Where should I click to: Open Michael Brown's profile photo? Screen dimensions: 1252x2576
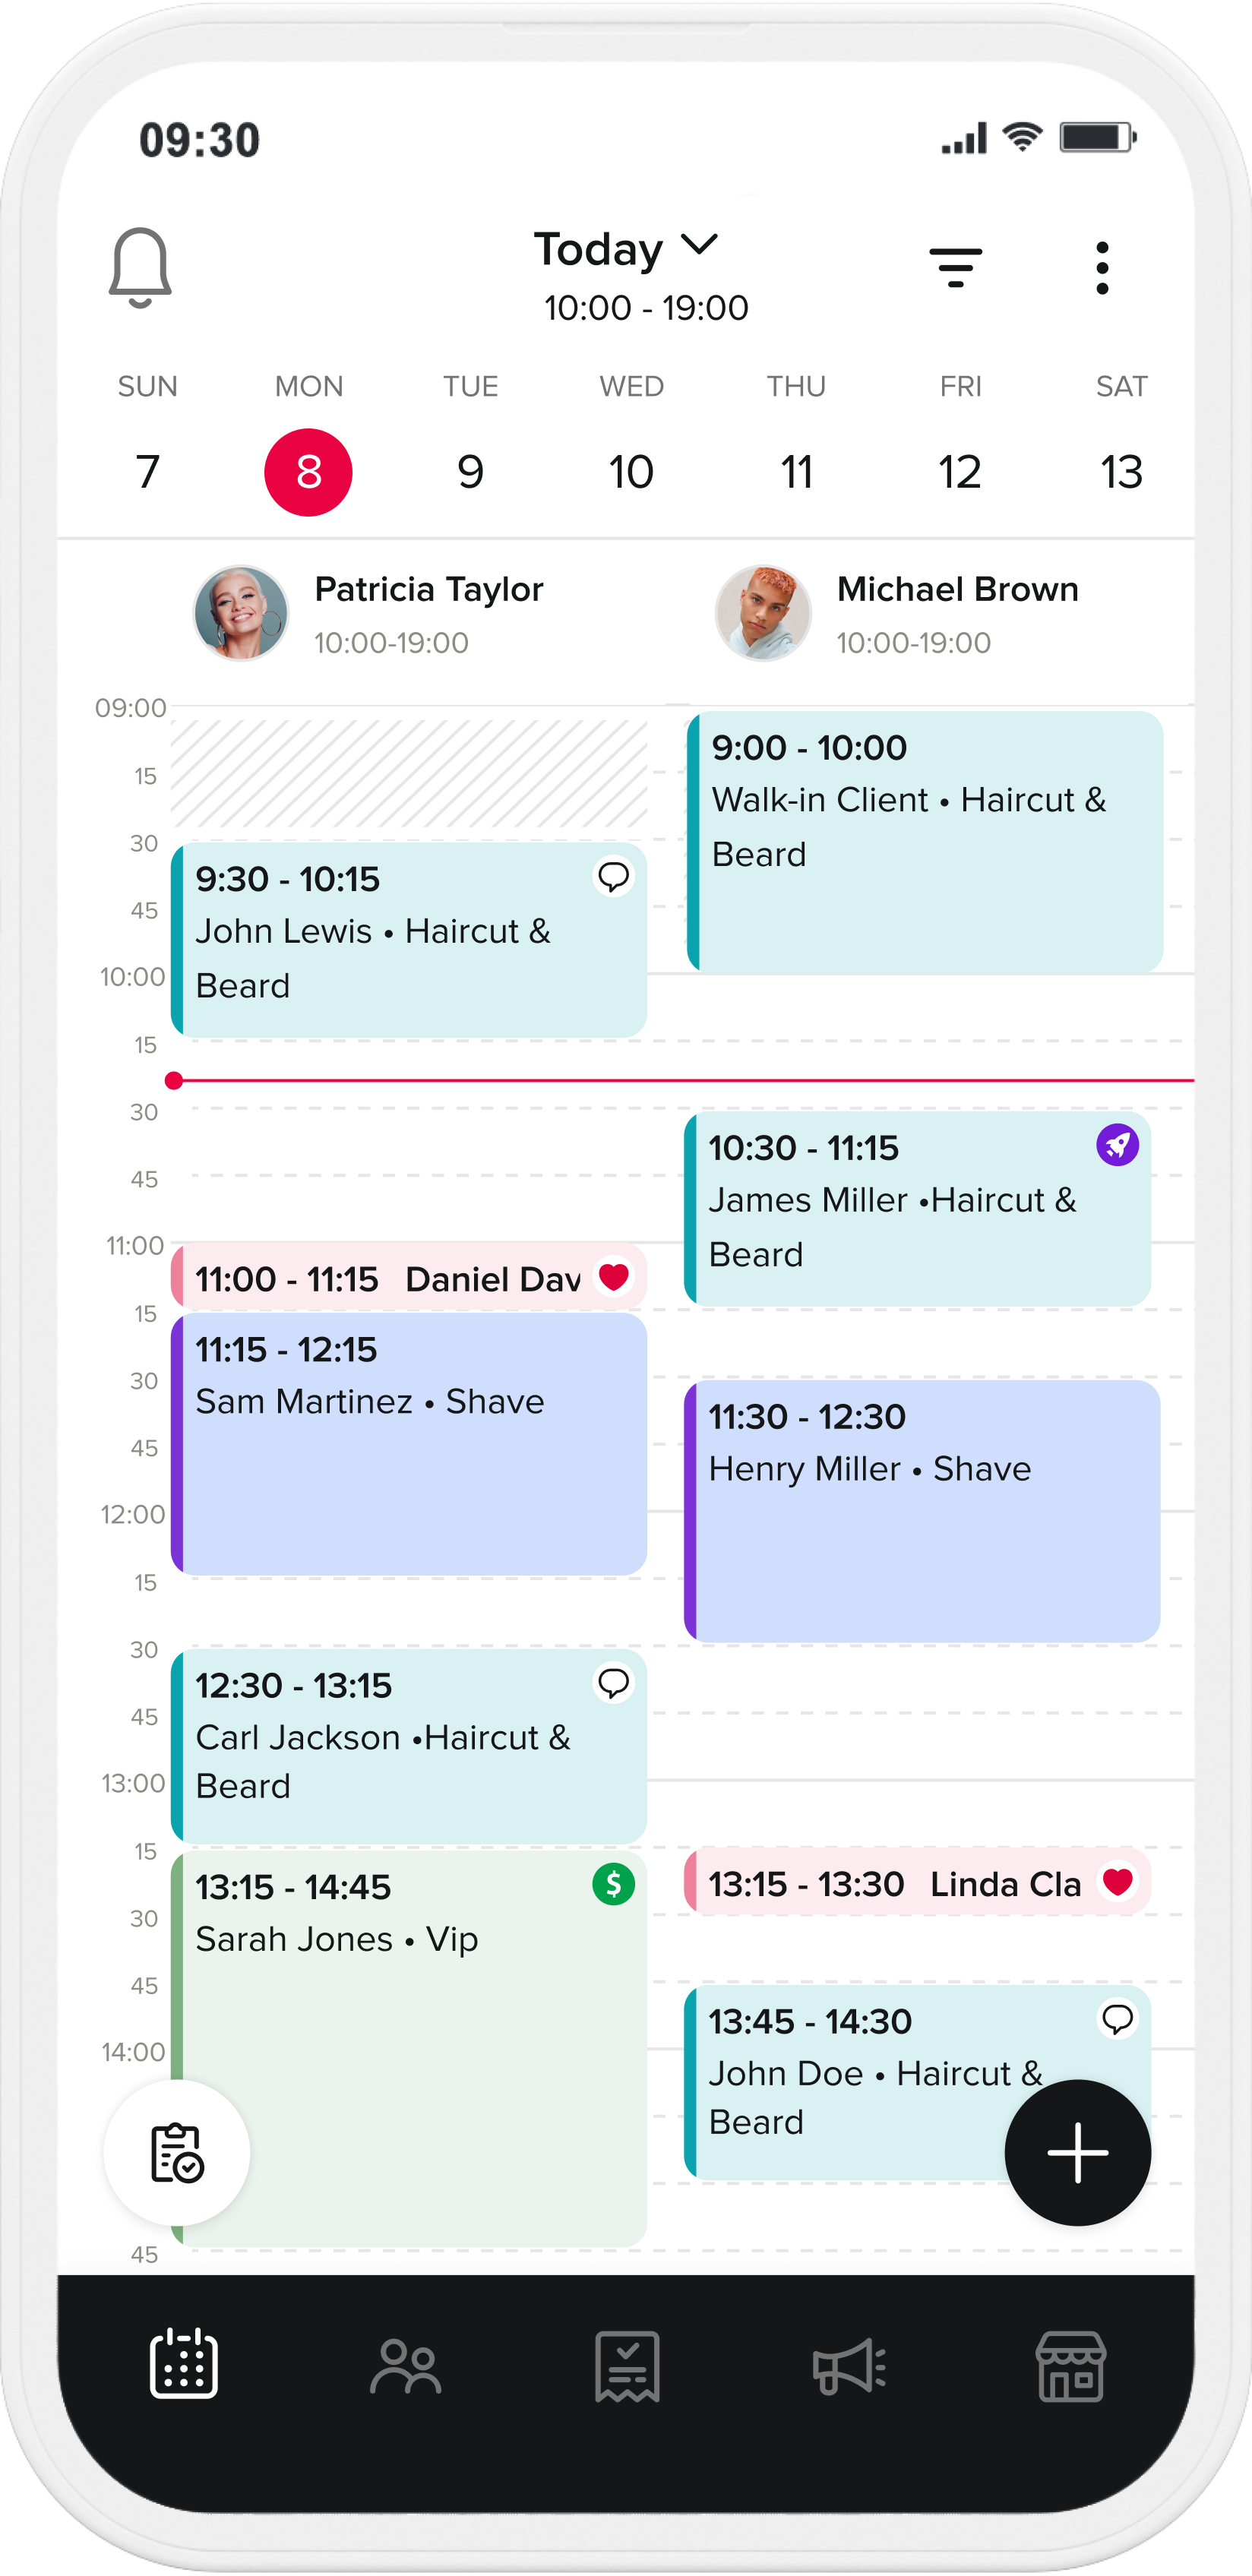(763, 613)
